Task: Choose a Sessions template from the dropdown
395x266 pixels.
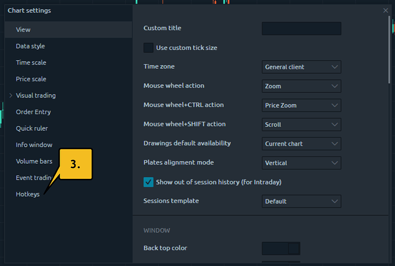Action: [301, 201]
